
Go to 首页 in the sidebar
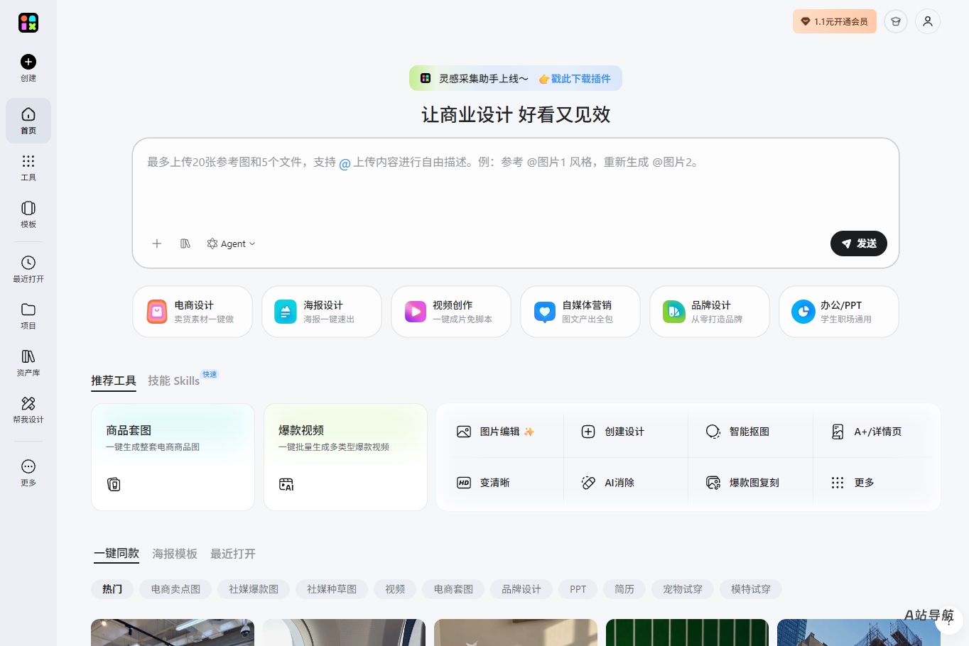[x=28, y=121]
